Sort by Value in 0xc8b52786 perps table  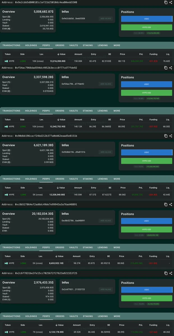click(x=59, y=256)
